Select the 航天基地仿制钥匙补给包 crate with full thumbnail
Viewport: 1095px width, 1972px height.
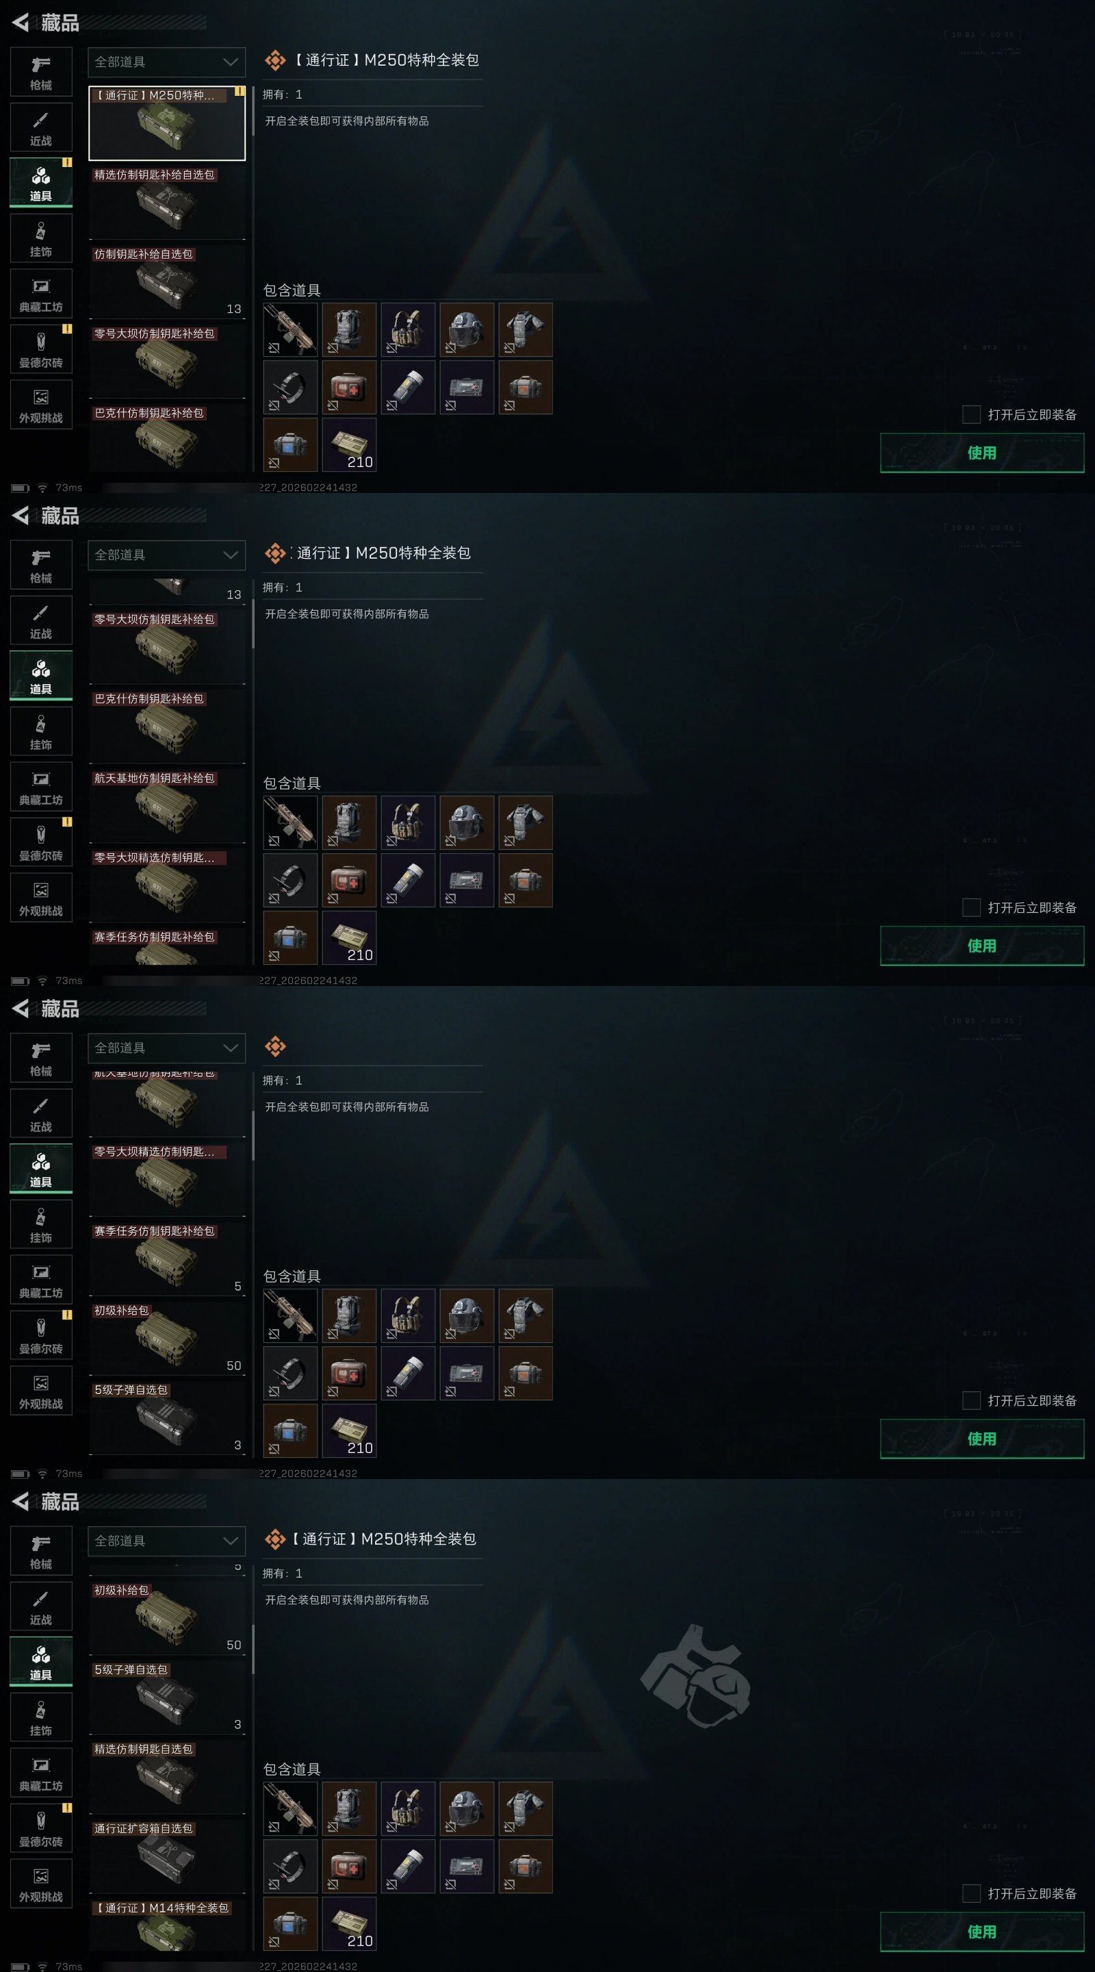pos(167,805)
